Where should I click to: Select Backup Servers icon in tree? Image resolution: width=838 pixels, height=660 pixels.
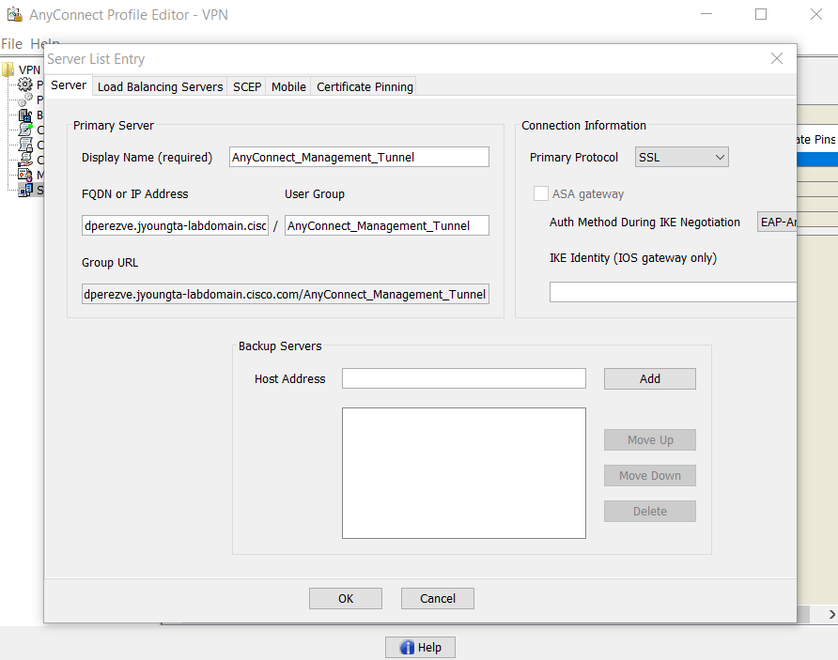coord(25,115)
